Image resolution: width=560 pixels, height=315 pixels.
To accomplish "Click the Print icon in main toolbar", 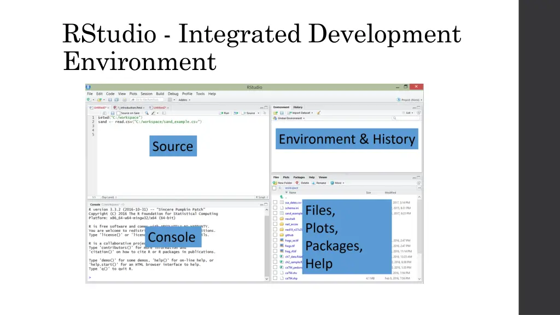I will [x=124, y=100].
